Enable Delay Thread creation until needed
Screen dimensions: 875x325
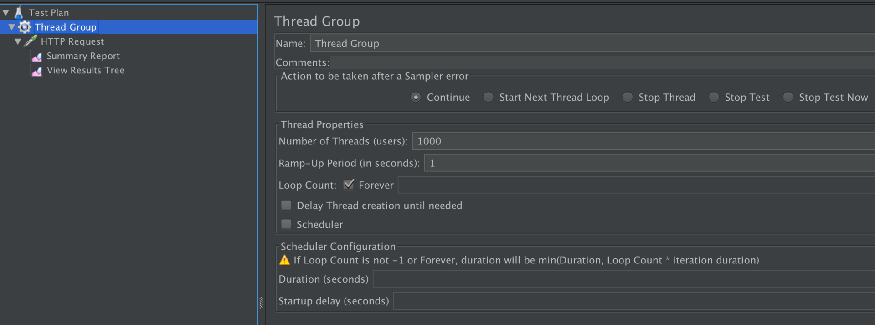[286, 206]
